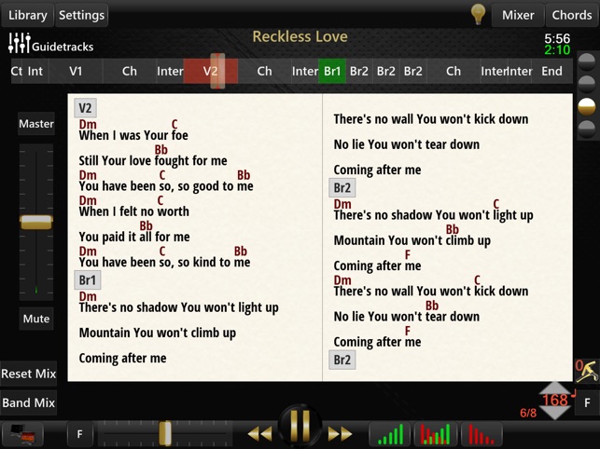
Task: Jump to the first Br2 section after Br1
Action: coord(359,71)
